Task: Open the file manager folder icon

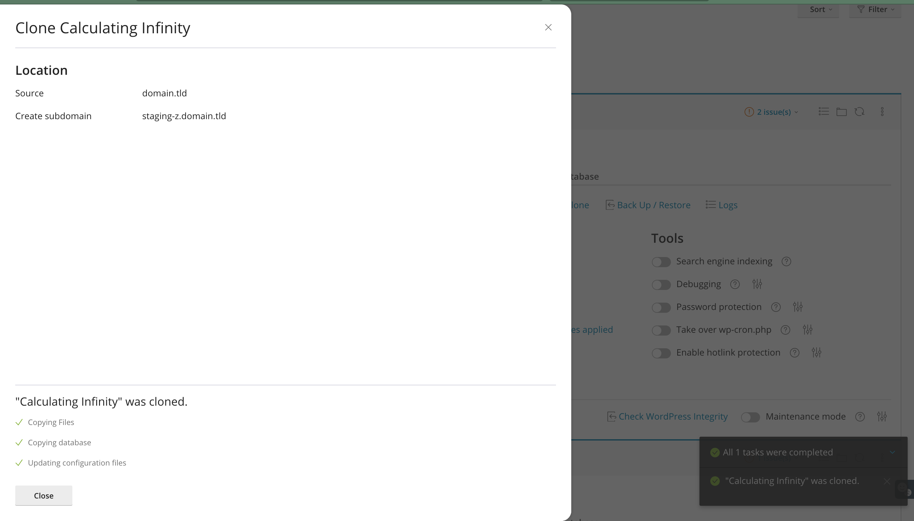Action: point(841,112)
